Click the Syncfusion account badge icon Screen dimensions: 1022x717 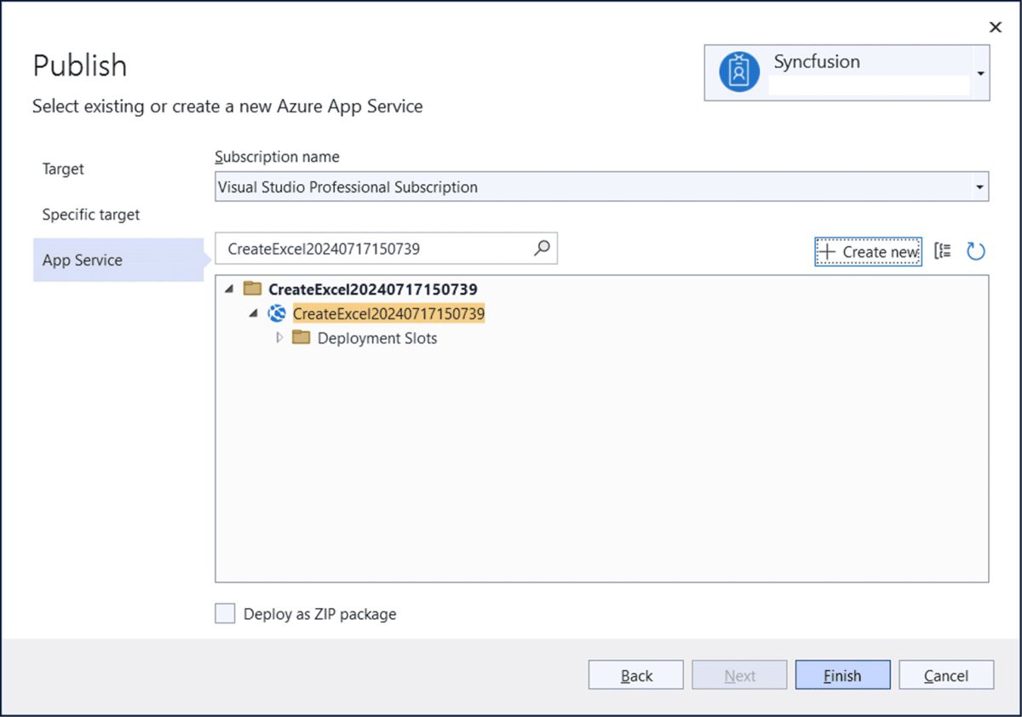click(x=739, y=72)
